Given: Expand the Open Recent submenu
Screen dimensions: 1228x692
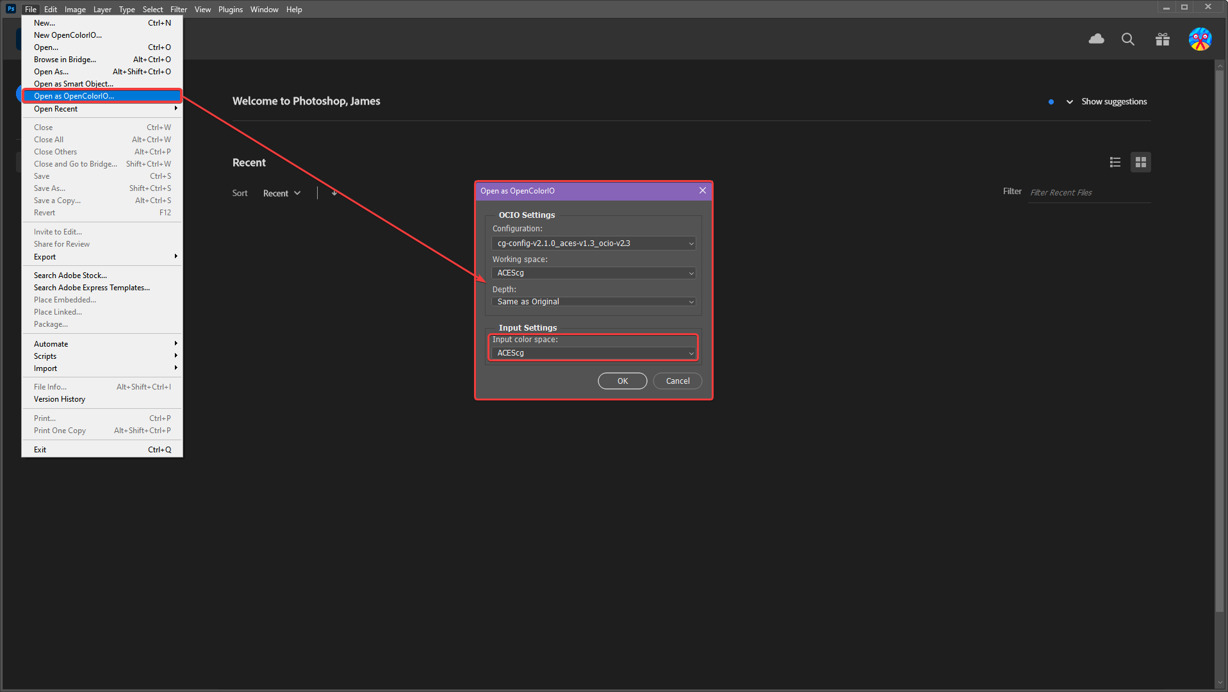Looking at the screenshot, I should click(x=102, y=109).
